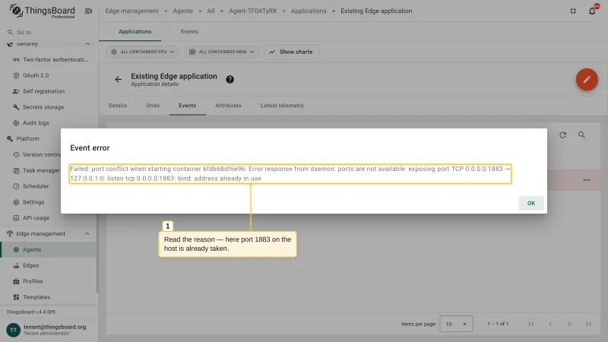Click the two-factor authentication icon
The height and width of the screenshot is (342, 608).
coord(16,60)
